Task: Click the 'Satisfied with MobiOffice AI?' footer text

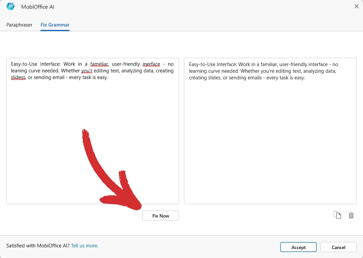Action: [x=38, y=246]
